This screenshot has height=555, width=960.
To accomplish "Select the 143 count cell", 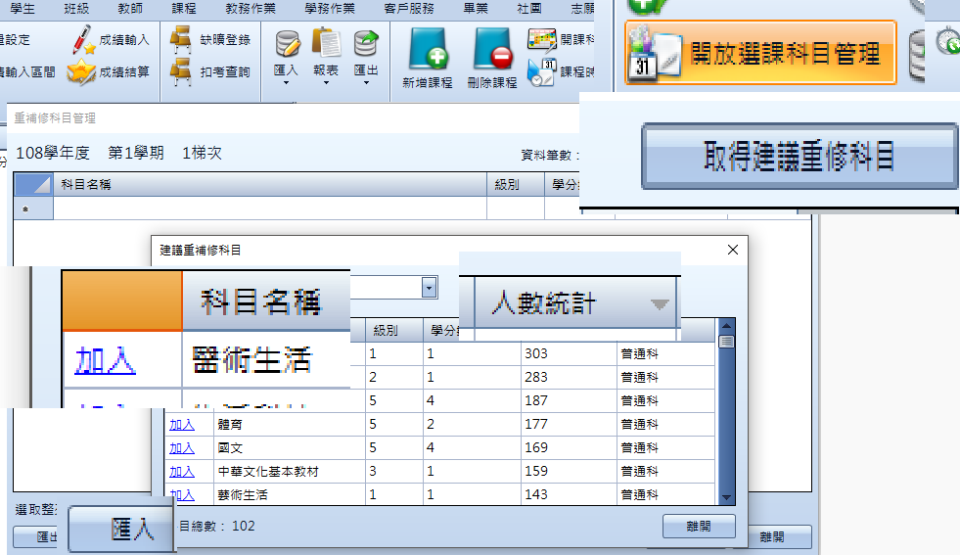I will (x=569, y=494).
